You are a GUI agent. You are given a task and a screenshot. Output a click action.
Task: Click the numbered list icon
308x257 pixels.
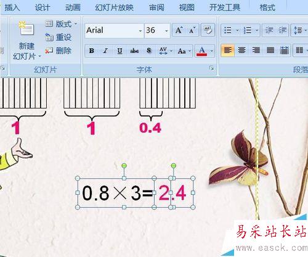247,30
